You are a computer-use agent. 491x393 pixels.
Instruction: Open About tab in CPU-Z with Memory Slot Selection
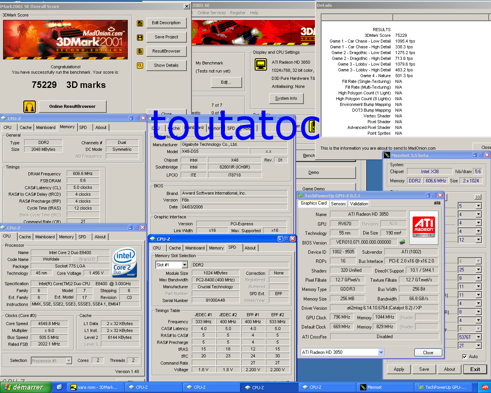pos(250,248)
